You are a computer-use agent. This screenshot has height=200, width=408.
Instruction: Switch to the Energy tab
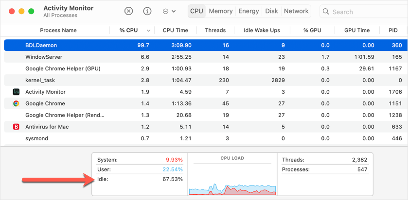[248, 11]
